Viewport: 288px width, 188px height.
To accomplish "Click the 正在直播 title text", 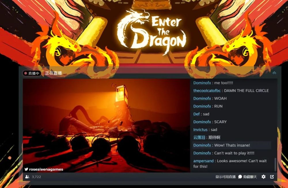I will 54,73.
